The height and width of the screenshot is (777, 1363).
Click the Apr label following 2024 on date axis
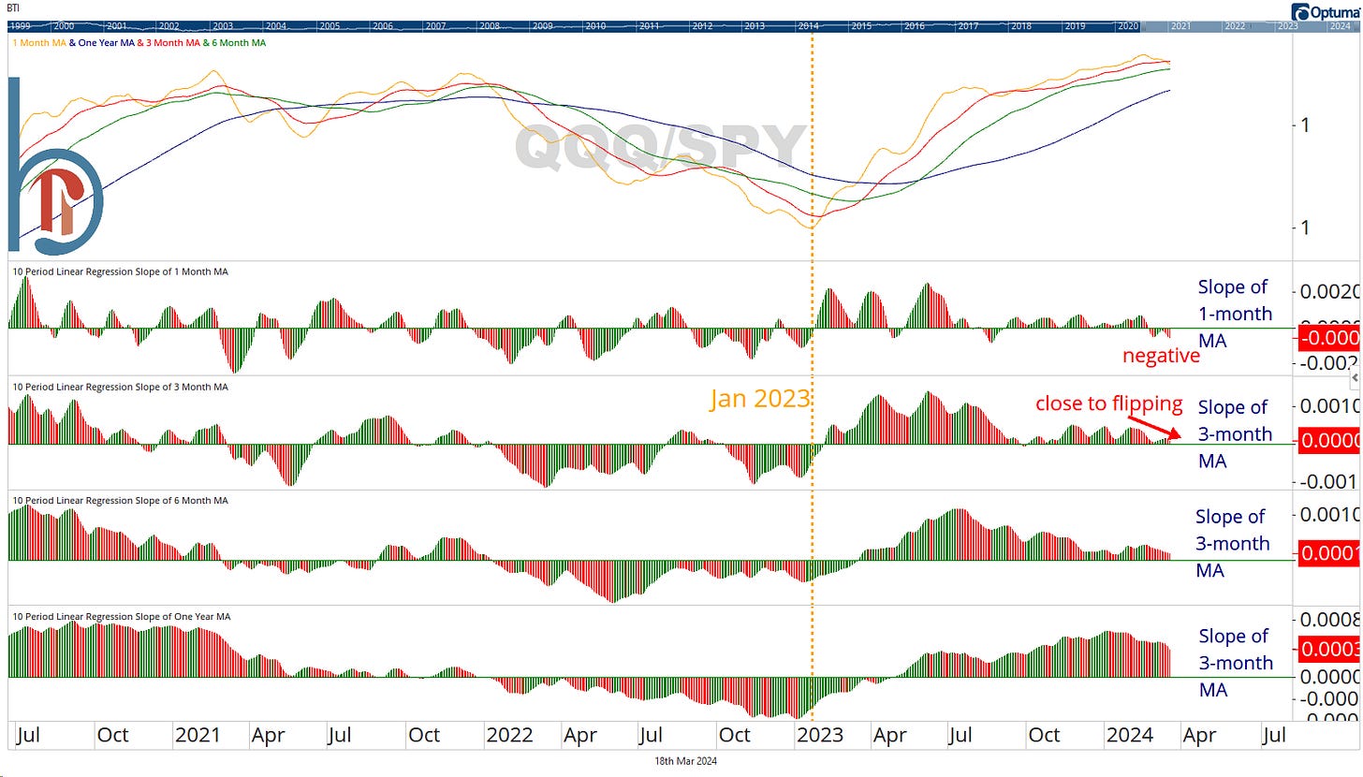(x=1200, y=735)
